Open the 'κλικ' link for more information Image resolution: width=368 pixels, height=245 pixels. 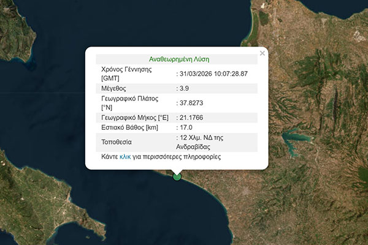pyautogui.click(x=125, y=157)
